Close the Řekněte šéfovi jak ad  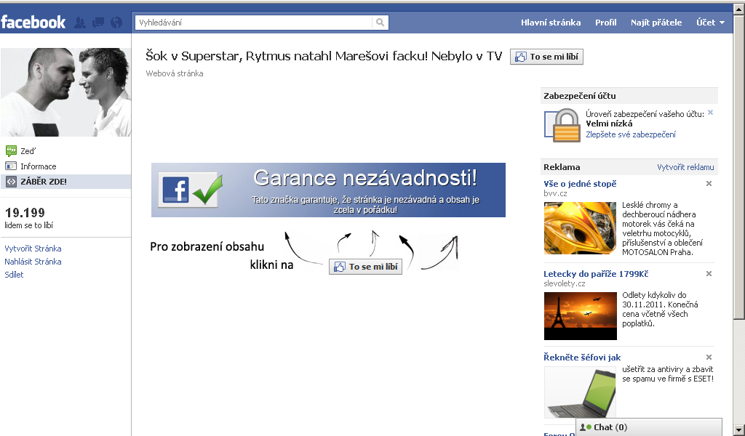(709, 358)
